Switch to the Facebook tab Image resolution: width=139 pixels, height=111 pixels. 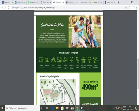pyautogui.click(x=7, y=2)
